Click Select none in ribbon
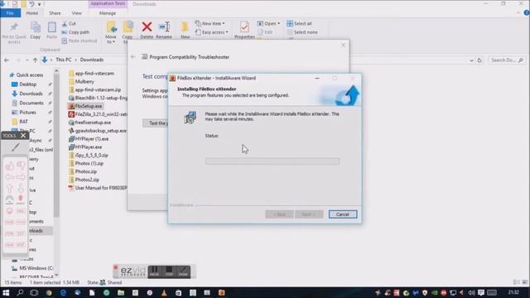 tap(301, 32)
